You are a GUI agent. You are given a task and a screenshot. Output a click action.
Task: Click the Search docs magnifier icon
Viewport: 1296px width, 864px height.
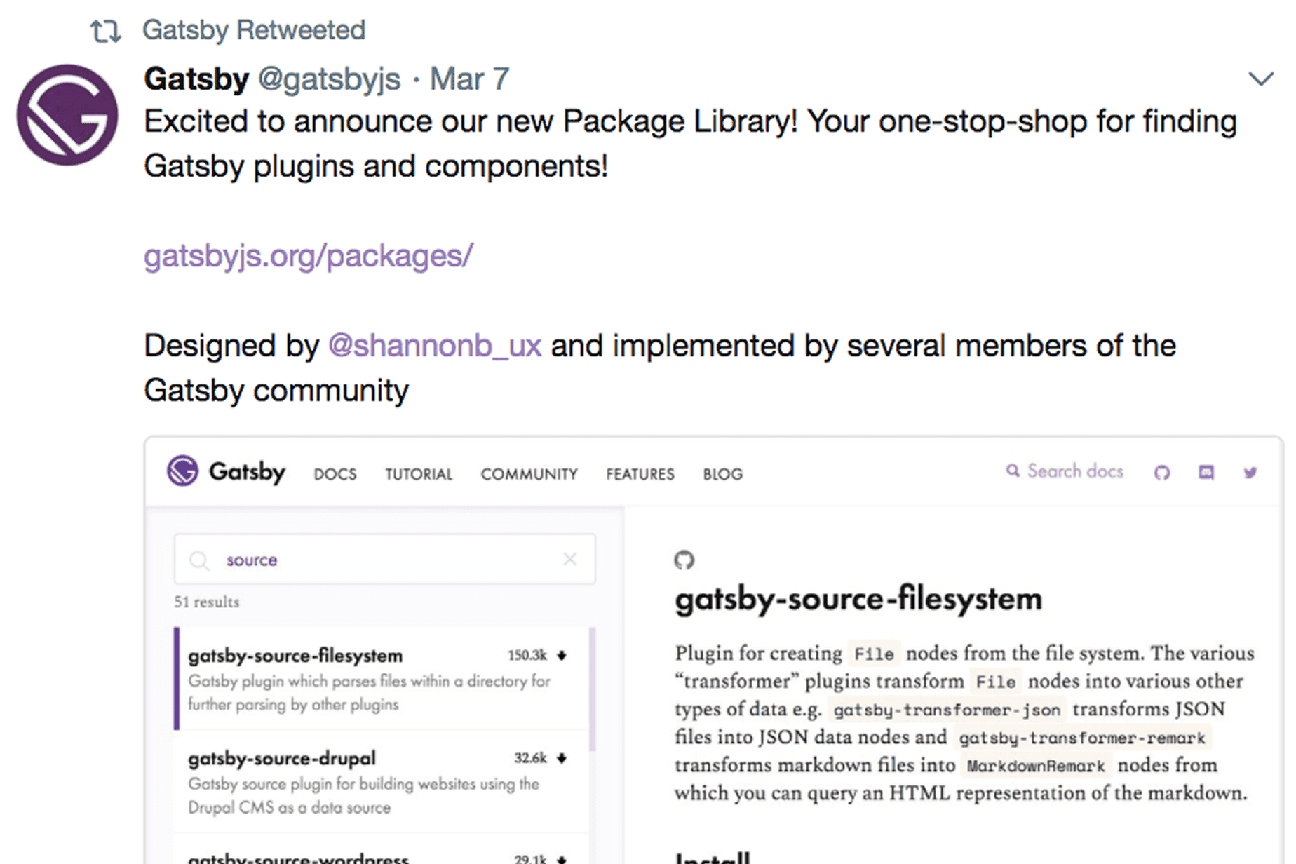pos(1013,471)
